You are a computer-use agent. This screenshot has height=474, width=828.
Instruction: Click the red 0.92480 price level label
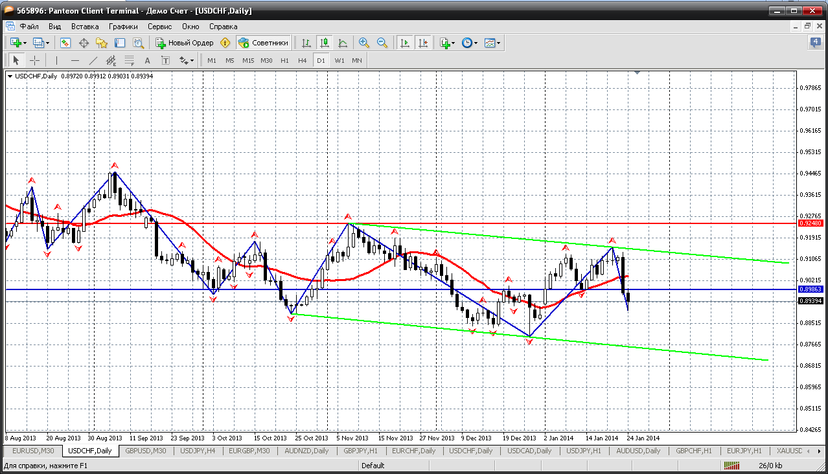(811, 223)
